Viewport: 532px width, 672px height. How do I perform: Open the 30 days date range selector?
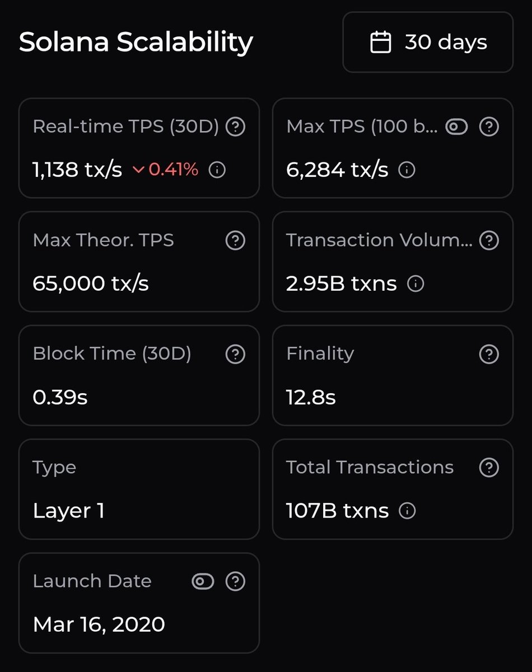(428, 43)
